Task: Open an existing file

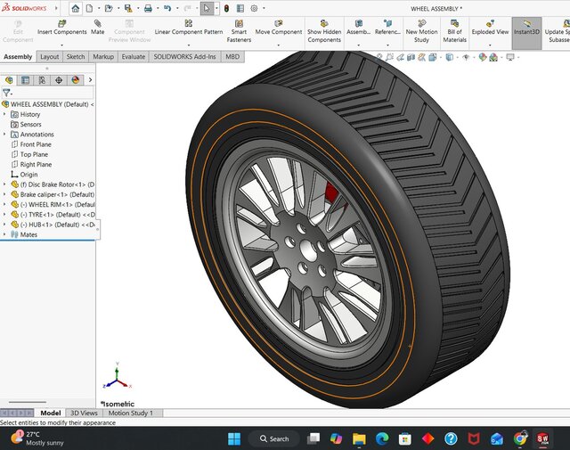Action: (109, 8)
